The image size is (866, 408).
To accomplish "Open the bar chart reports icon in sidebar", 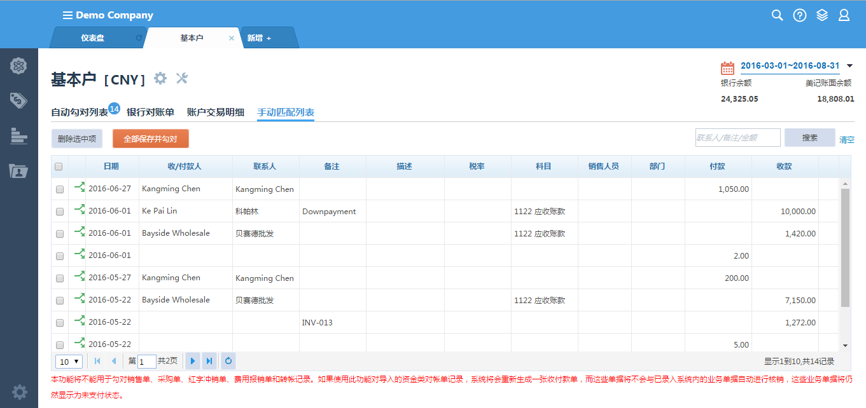I will (19, 135).
